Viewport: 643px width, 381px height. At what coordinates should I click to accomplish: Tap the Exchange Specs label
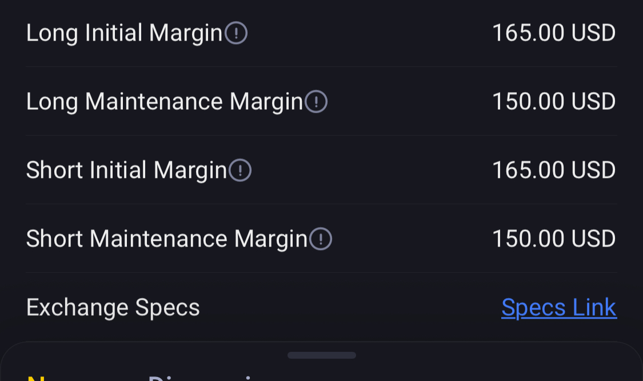113,308
